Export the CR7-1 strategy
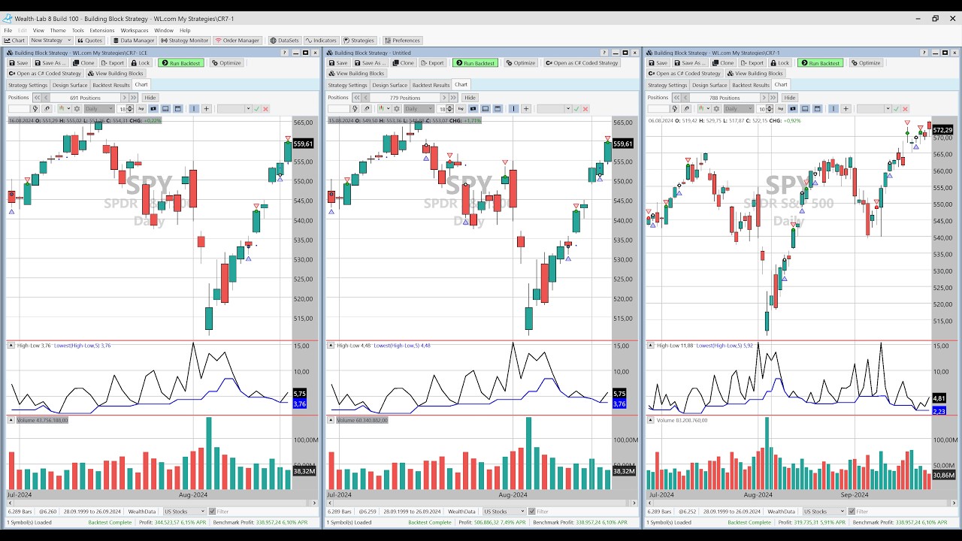The image size is (962, 541). [752, 63]
